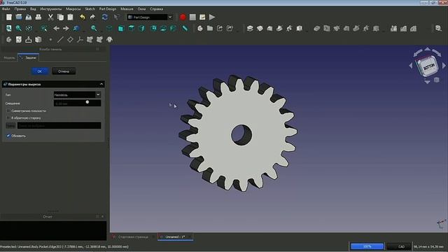Open the File menu

coord(6,9)
